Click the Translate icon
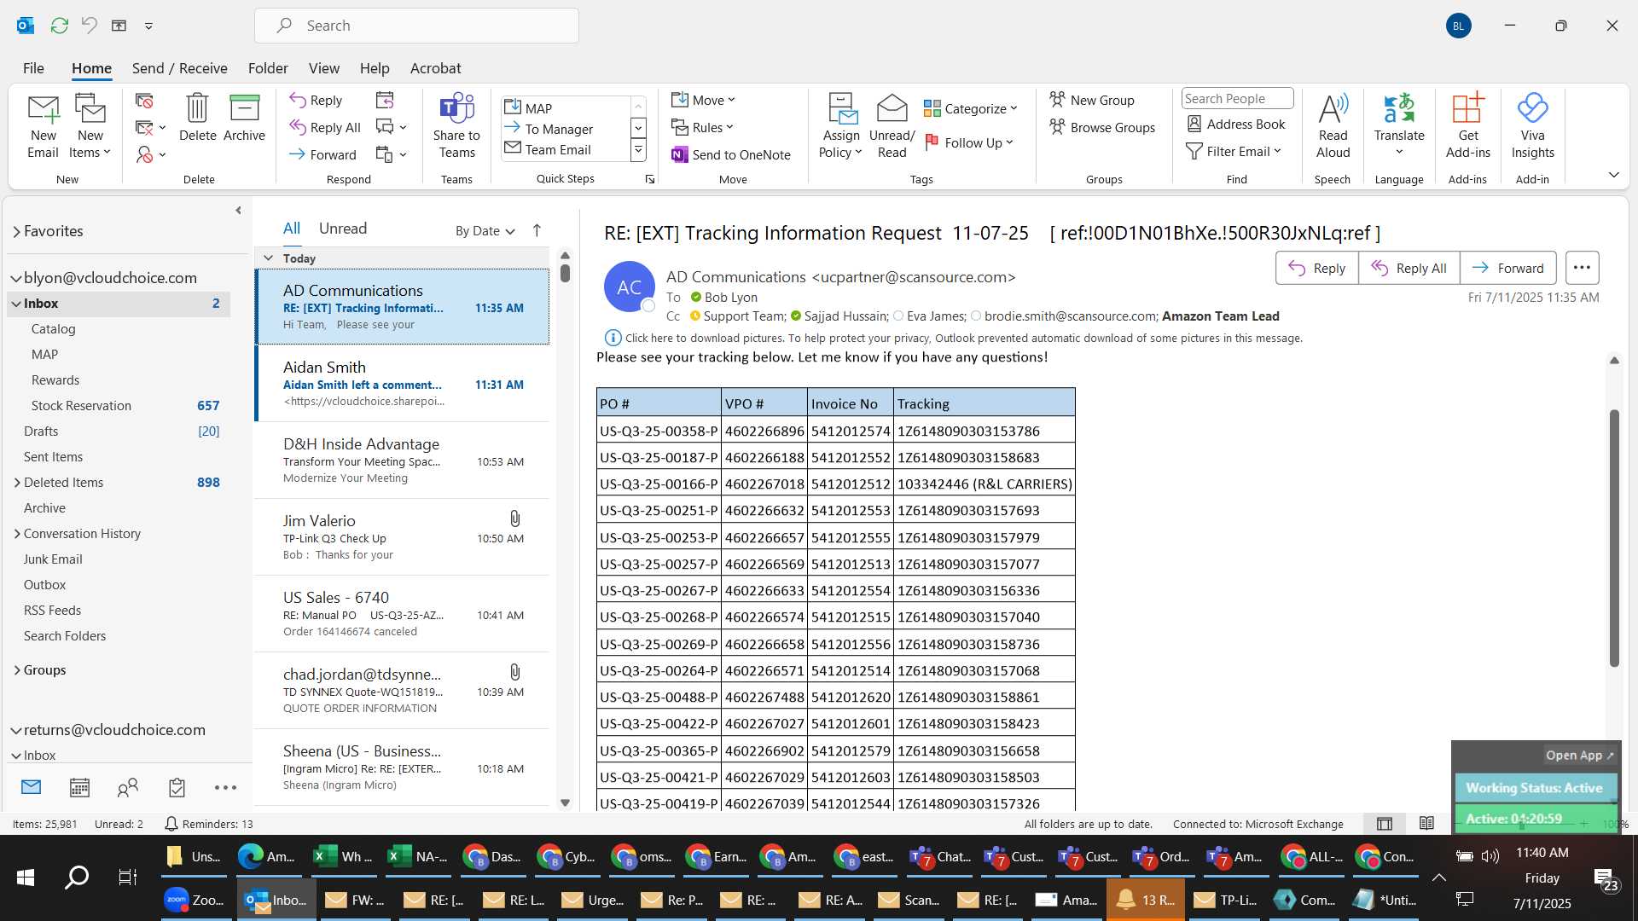This screenshot has height=921, width=1638. [x=1399, y=108]
